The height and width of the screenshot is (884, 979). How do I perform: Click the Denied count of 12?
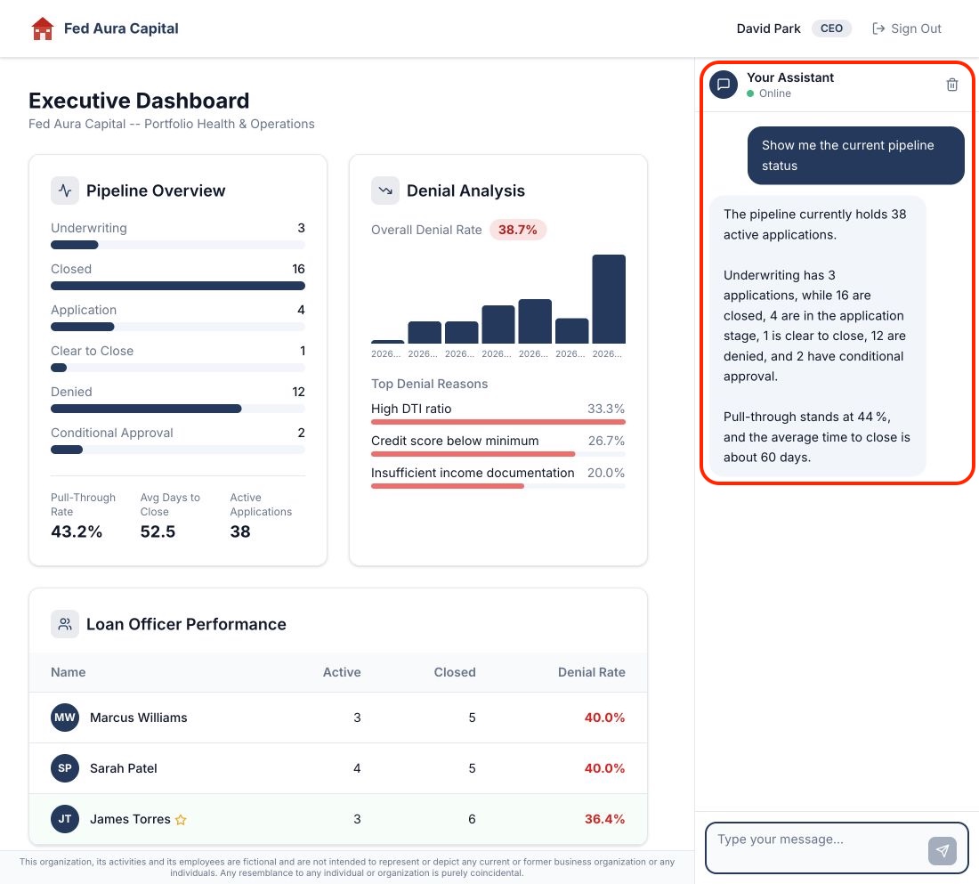click(x=298, y=392)
